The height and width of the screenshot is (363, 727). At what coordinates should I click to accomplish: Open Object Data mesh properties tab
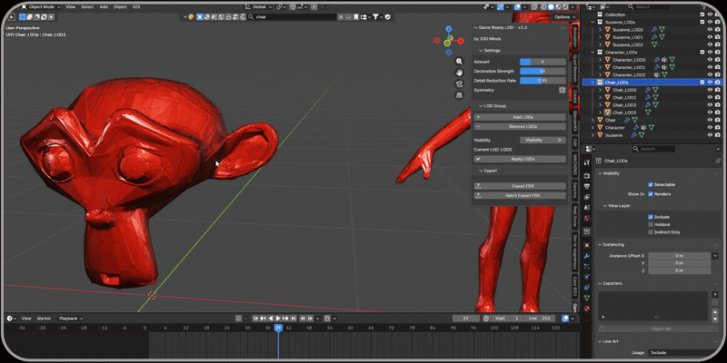[587, 299]
